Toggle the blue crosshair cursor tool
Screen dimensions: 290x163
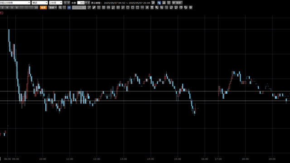[x=69, y=8]
